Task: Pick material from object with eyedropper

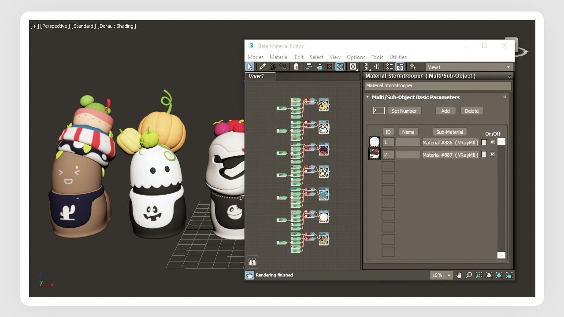Action: pyautogui.click(x=262, y=67)
